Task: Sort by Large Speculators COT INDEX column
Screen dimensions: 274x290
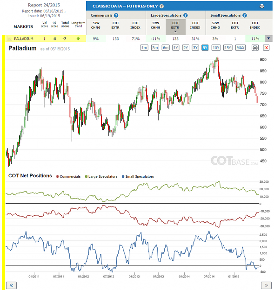Action: coord(195,26)
